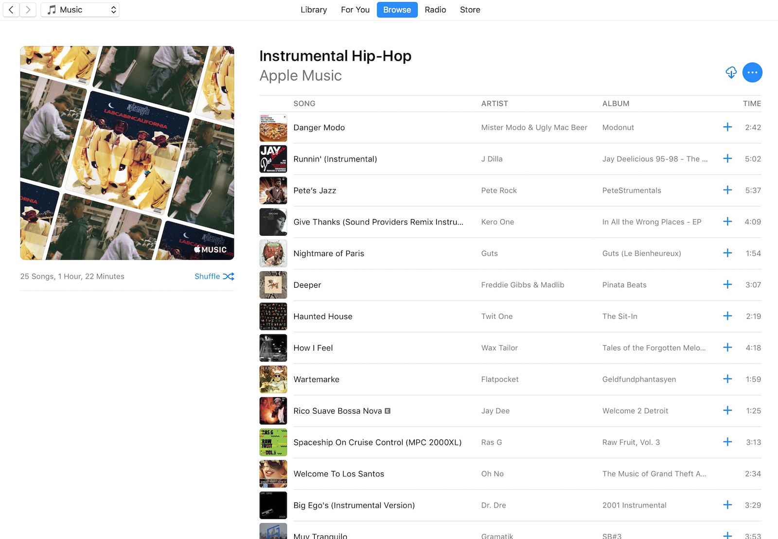778x539 pixels.
Task: Add Nightmare of Paris to library
Action: coord(727,253)
